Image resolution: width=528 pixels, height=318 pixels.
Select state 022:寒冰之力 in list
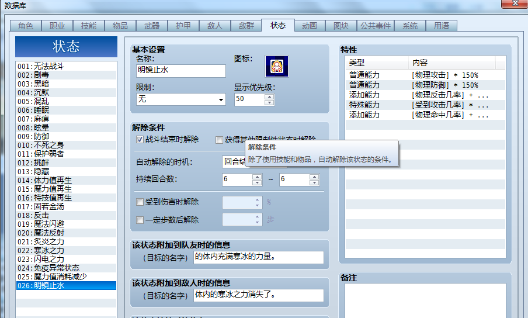[x=67, y=250]
